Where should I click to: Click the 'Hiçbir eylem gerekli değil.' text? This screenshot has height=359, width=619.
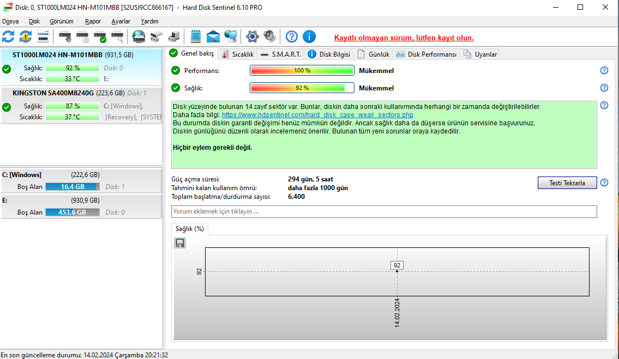tap(212, 148)
